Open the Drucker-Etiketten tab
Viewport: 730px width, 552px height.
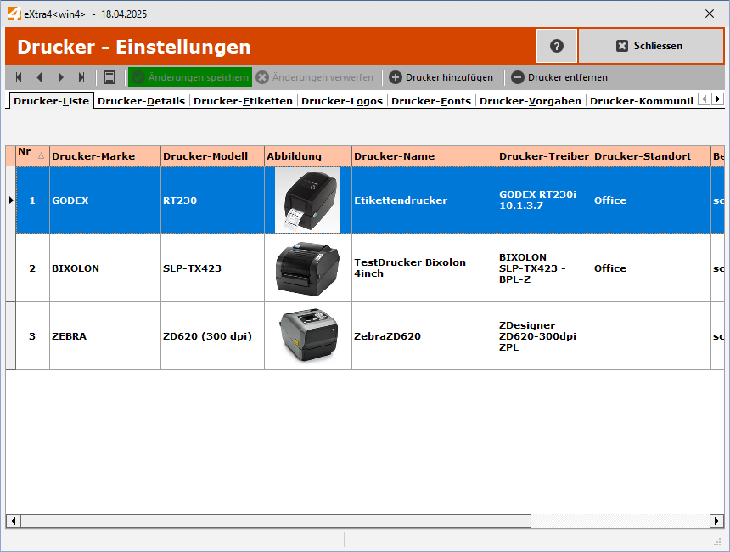point(241,99)
